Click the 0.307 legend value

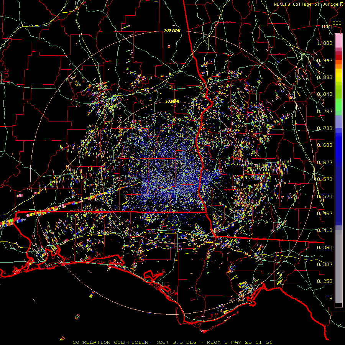click(x=325, y=264)
